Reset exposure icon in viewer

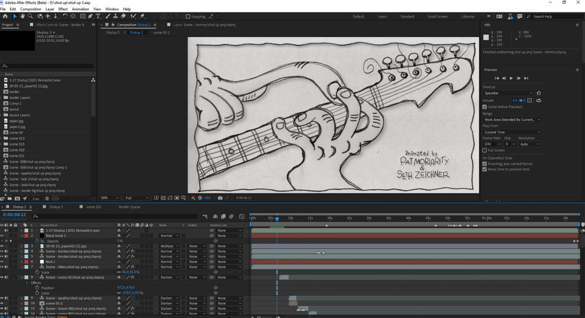coord(200,198)
